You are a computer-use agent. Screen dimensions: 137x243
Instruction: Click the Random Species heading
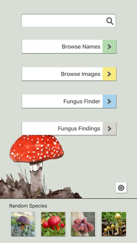[28, 206]
